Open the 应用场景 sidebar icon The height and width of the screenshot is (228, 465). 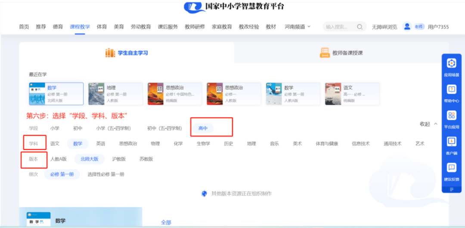pos(451,63)
